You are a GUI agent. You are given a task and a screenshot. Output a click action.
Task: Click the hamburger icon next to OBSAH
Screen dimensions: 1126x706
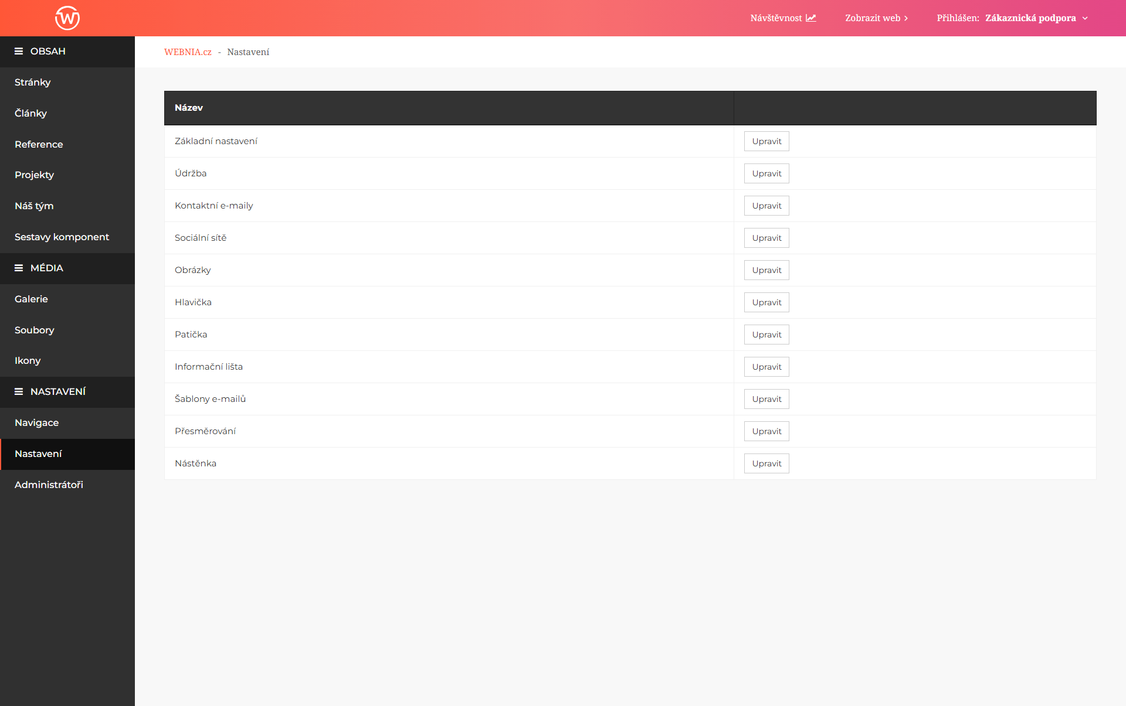(x=19, y=52)
